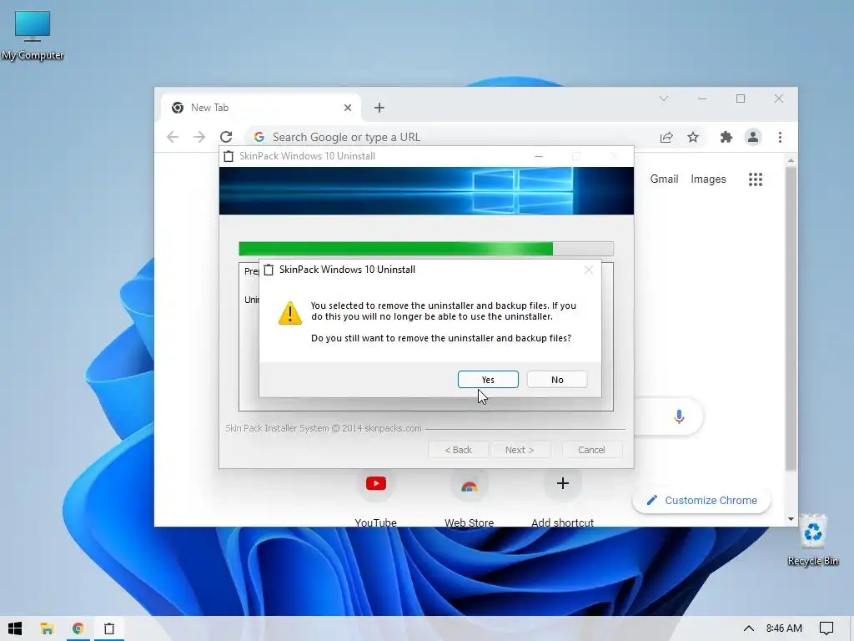Share this page from Chrome toolbar
The image size is (854, 641).
pos(666,137)
